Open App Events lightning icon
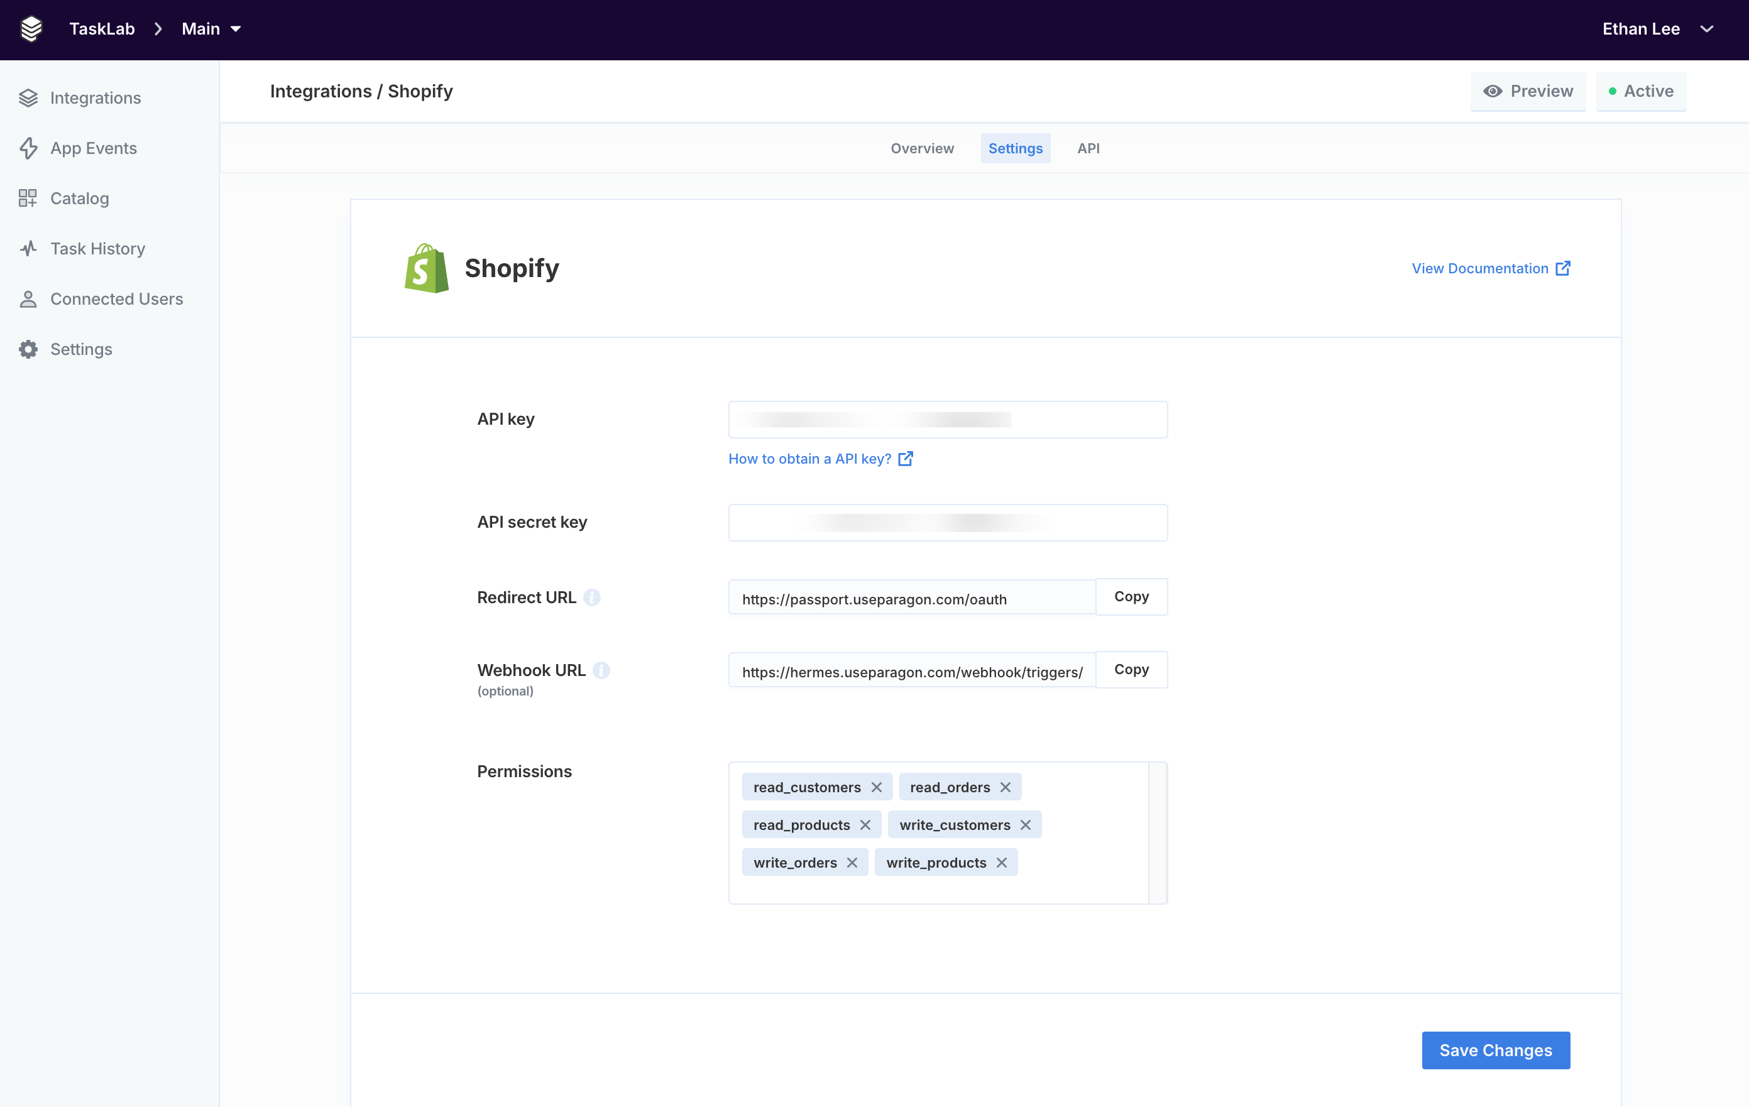The image size is (1749, 1107). (28, 148)
